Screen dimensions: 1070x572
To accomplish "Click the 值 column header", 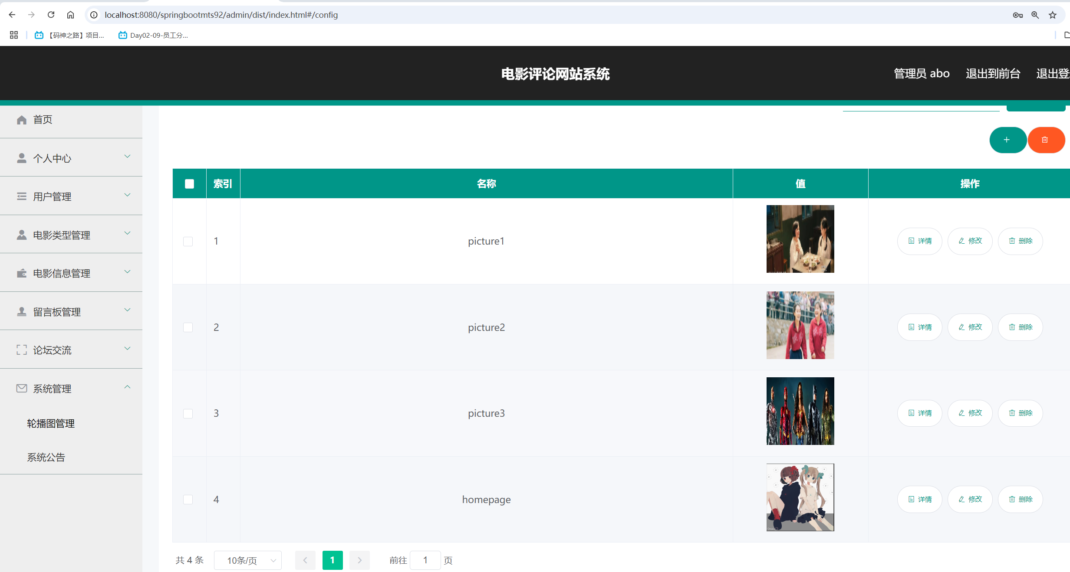I will (x=800, y=184).
